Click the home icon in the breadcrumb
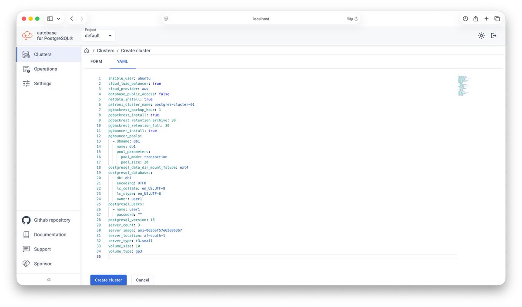Viewport: 522px width, 307px height. click(86, 50)
